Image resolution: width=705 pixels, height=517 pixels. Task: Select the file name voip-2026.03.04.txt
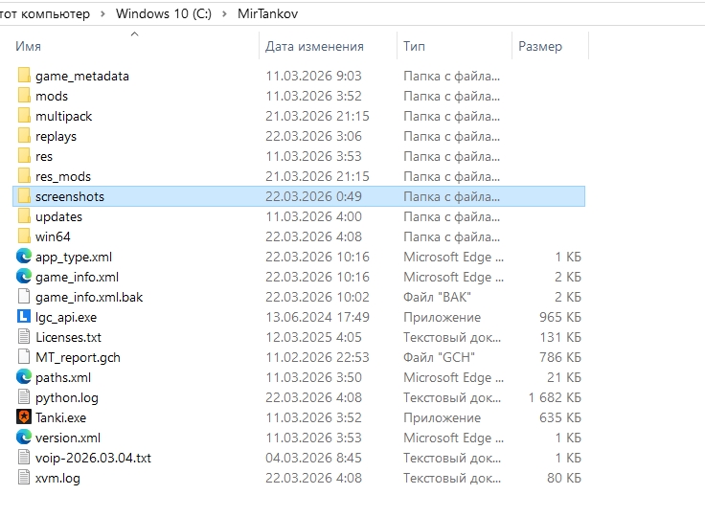click(x=93, y=458)
